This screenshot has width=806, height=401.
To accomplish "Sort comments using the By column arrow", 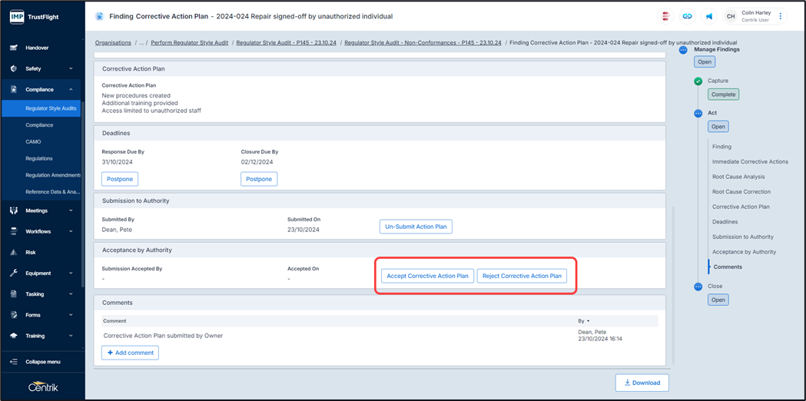I will (588, 321).
